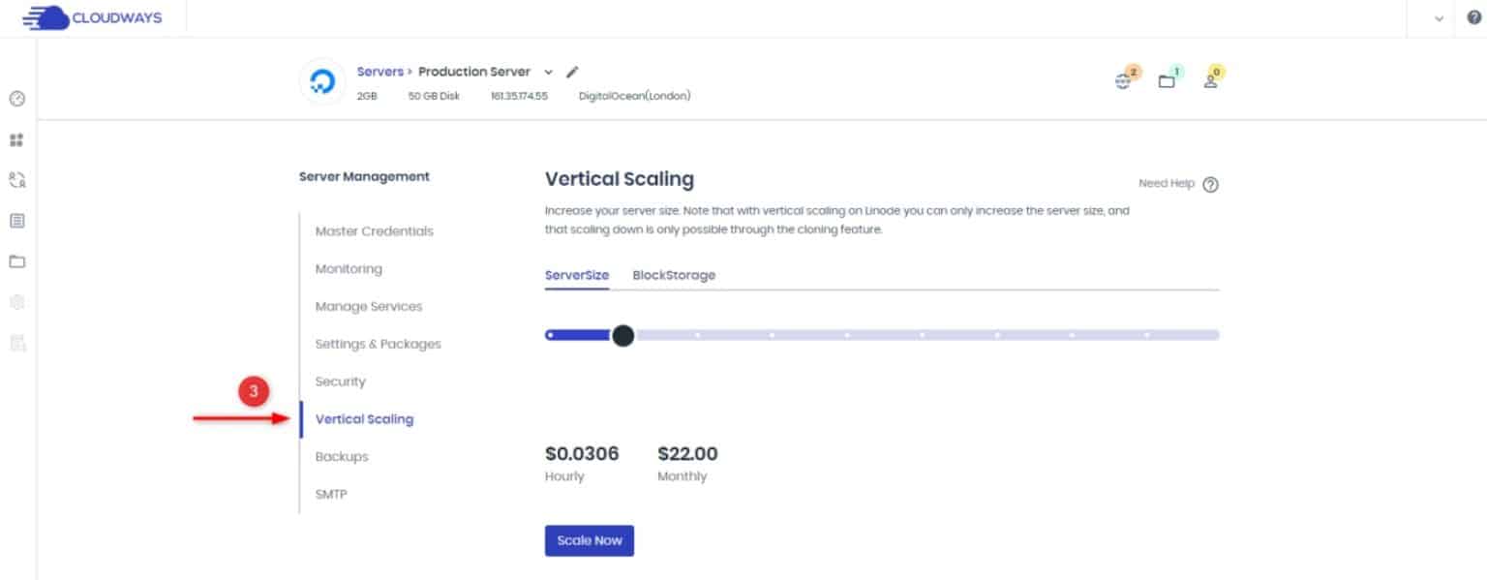1487x580 pixels.
Task: Click the help question mark in the top bar
Action: (1473, 18)
